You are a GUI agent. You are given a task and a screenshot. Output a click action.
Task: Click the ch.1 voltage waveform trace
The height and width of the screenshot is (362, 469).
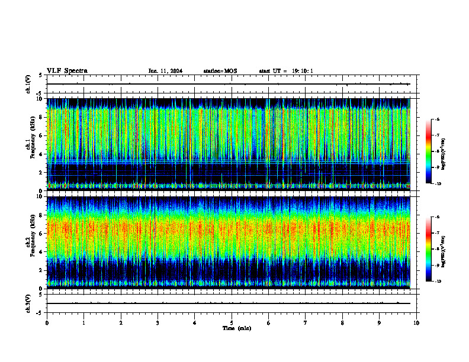pyautogui.click(x=229, y=84)
